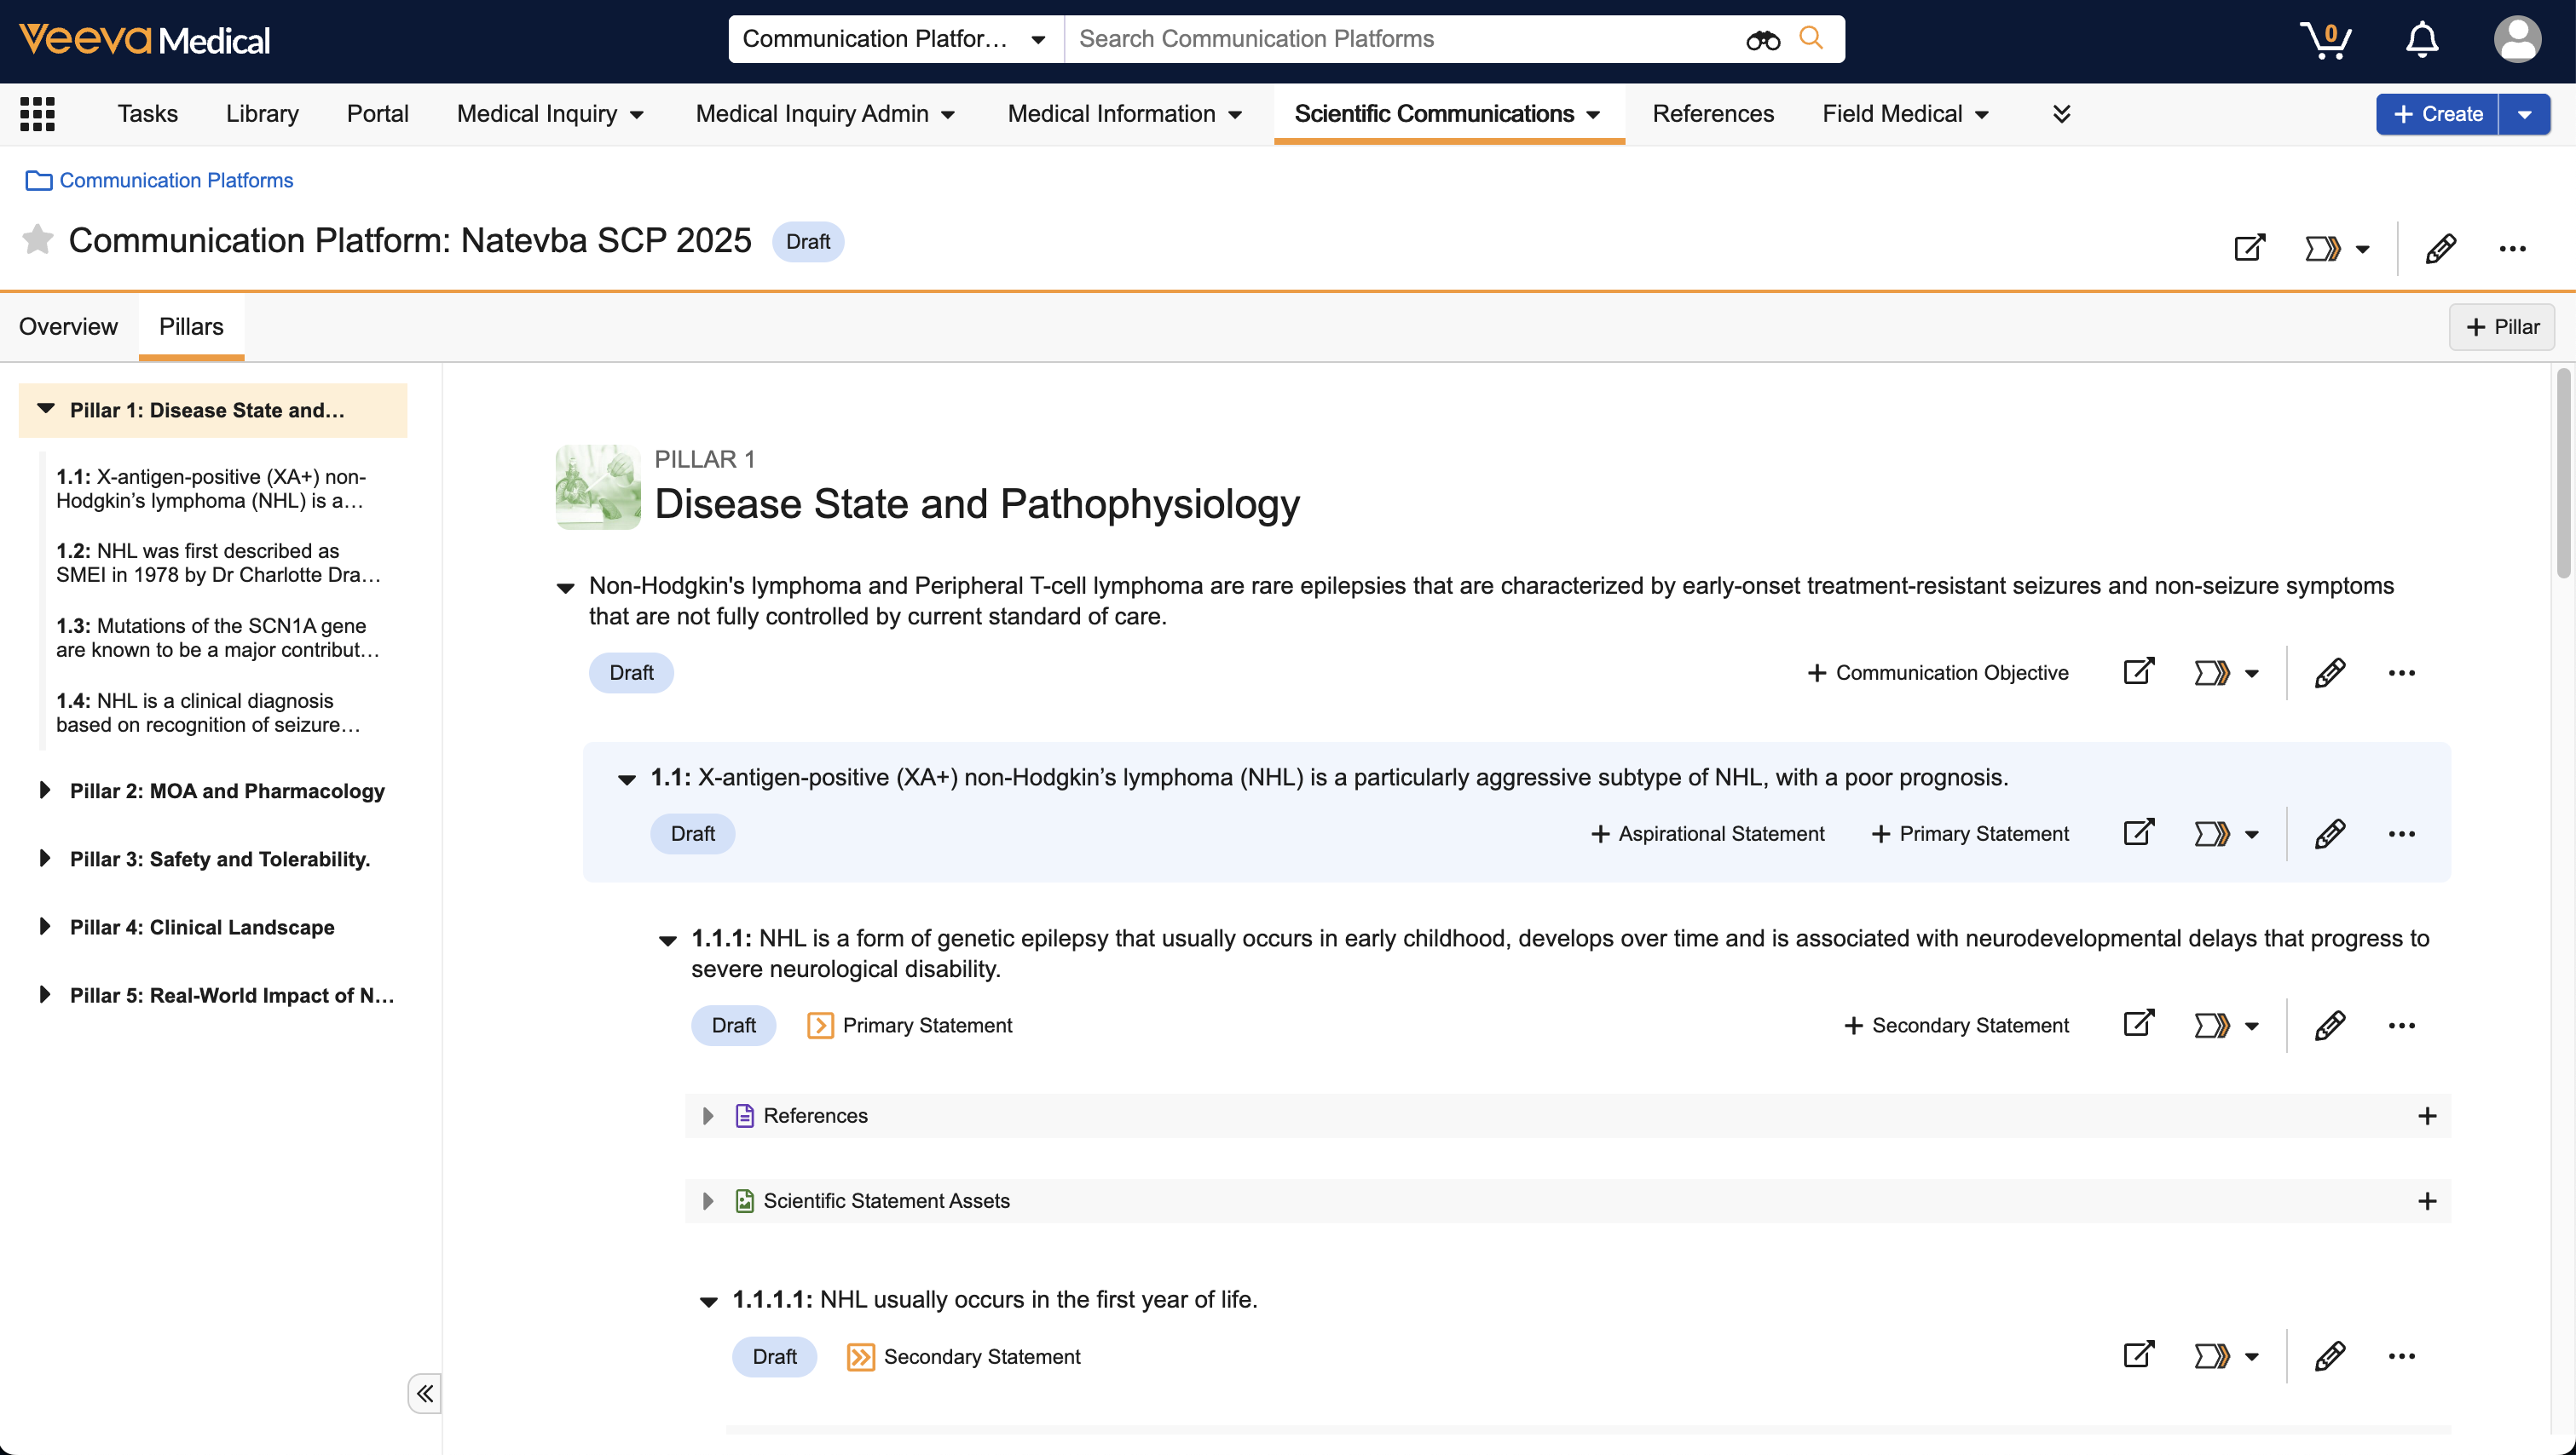Open statement 1.1 pop-out icon
The width and height of the screenshot is (2576, 1455).
(2138, 833)
